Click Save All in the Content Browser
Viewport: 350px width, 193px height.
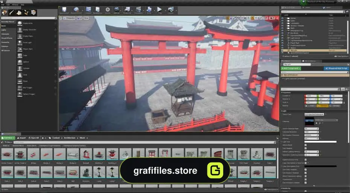(x=34, y=138)
